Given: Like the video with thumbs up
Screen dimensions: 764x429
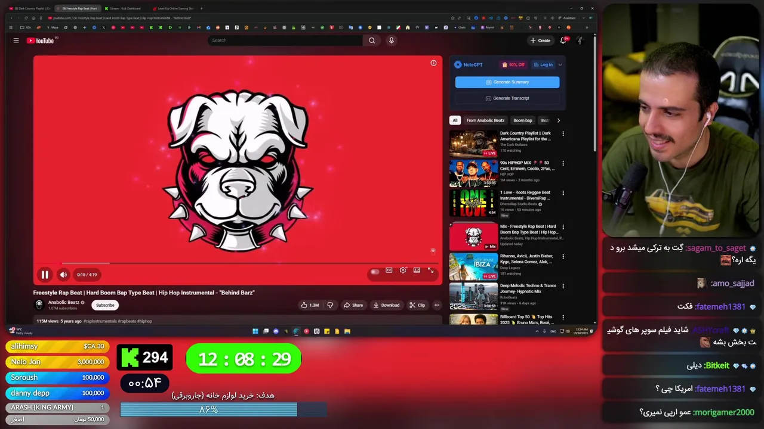Looking at the screenshot, I should click(x=310, y=305).
